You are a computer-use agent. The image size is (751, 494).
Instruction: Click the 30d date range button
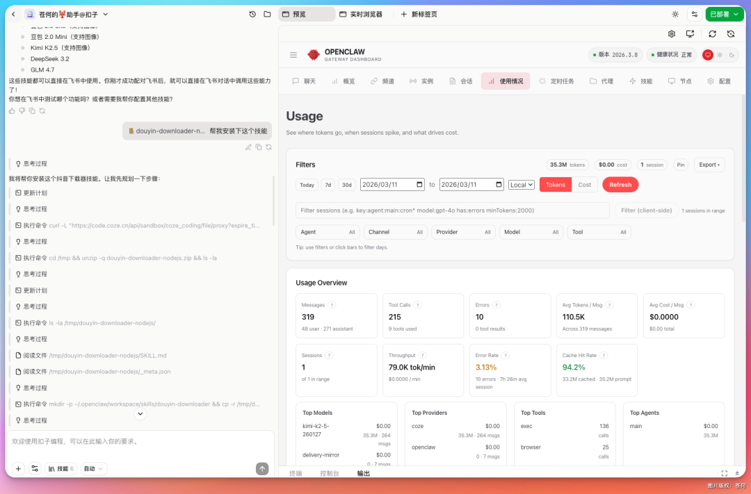347,185
